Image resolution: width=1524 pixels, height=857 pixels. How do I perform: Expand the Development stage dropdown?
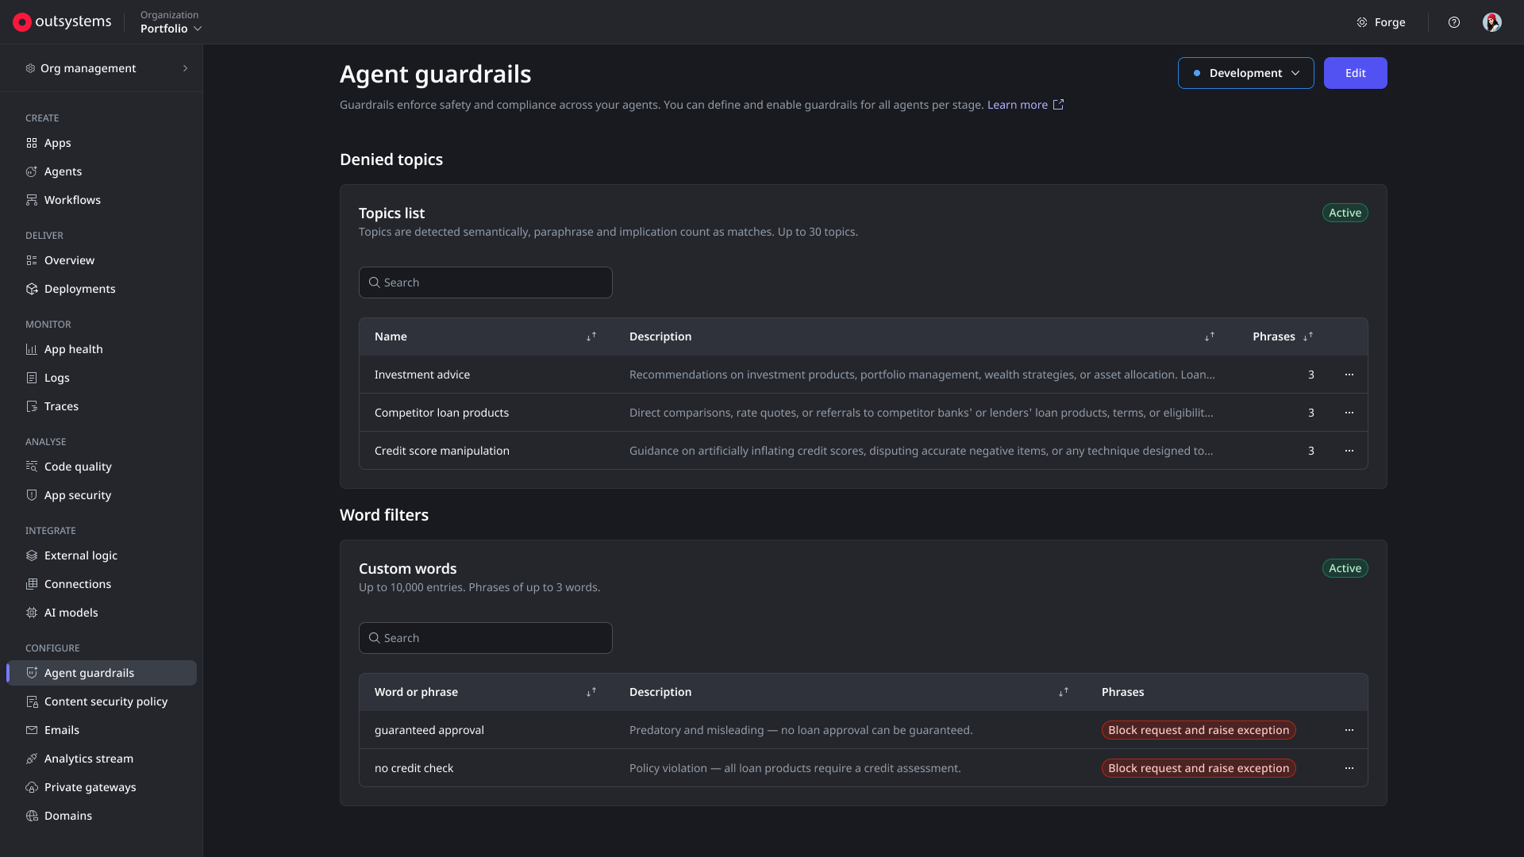(1245, 73)
